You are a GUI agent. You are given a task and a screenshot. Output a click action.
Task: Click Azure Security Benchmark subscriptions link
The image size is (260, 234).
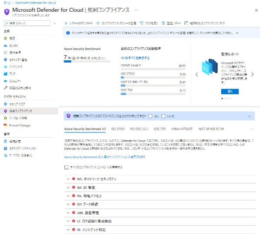coord(105,157)
